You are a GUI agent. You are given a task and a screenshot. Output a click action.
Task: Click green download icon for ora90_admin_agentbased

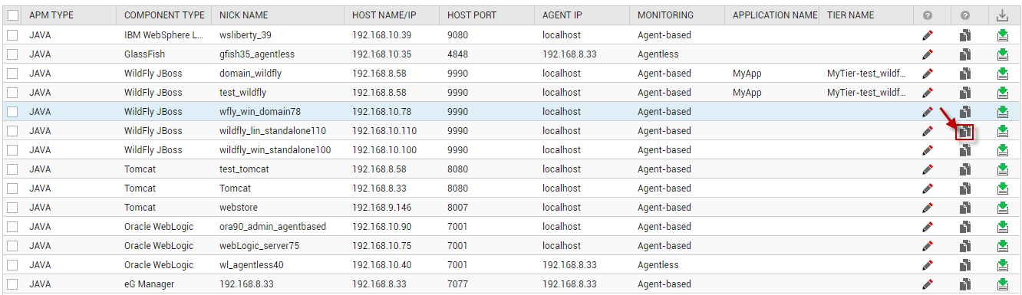1002,227
